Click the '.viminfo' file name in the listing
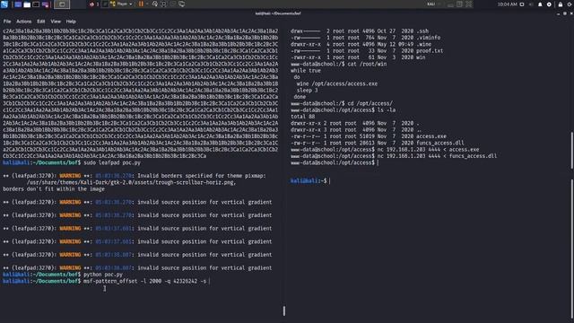 point(429,38)
